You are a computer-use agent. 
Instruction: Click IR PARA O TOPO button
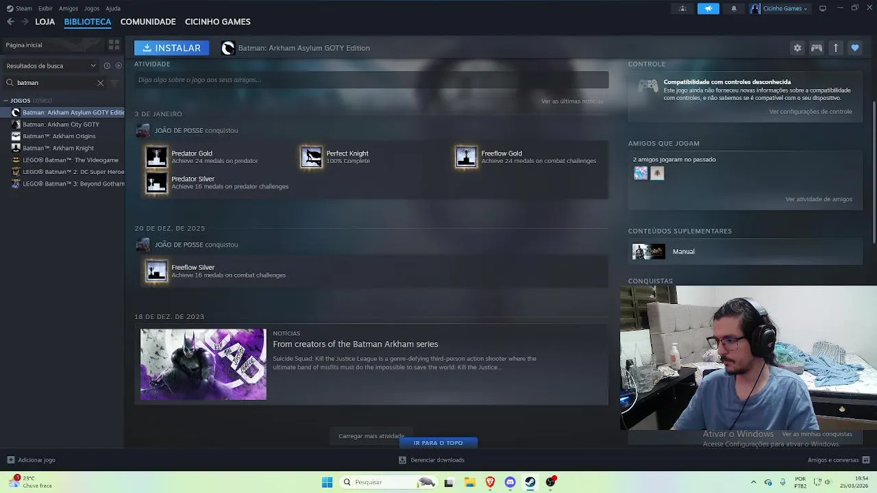438,443
